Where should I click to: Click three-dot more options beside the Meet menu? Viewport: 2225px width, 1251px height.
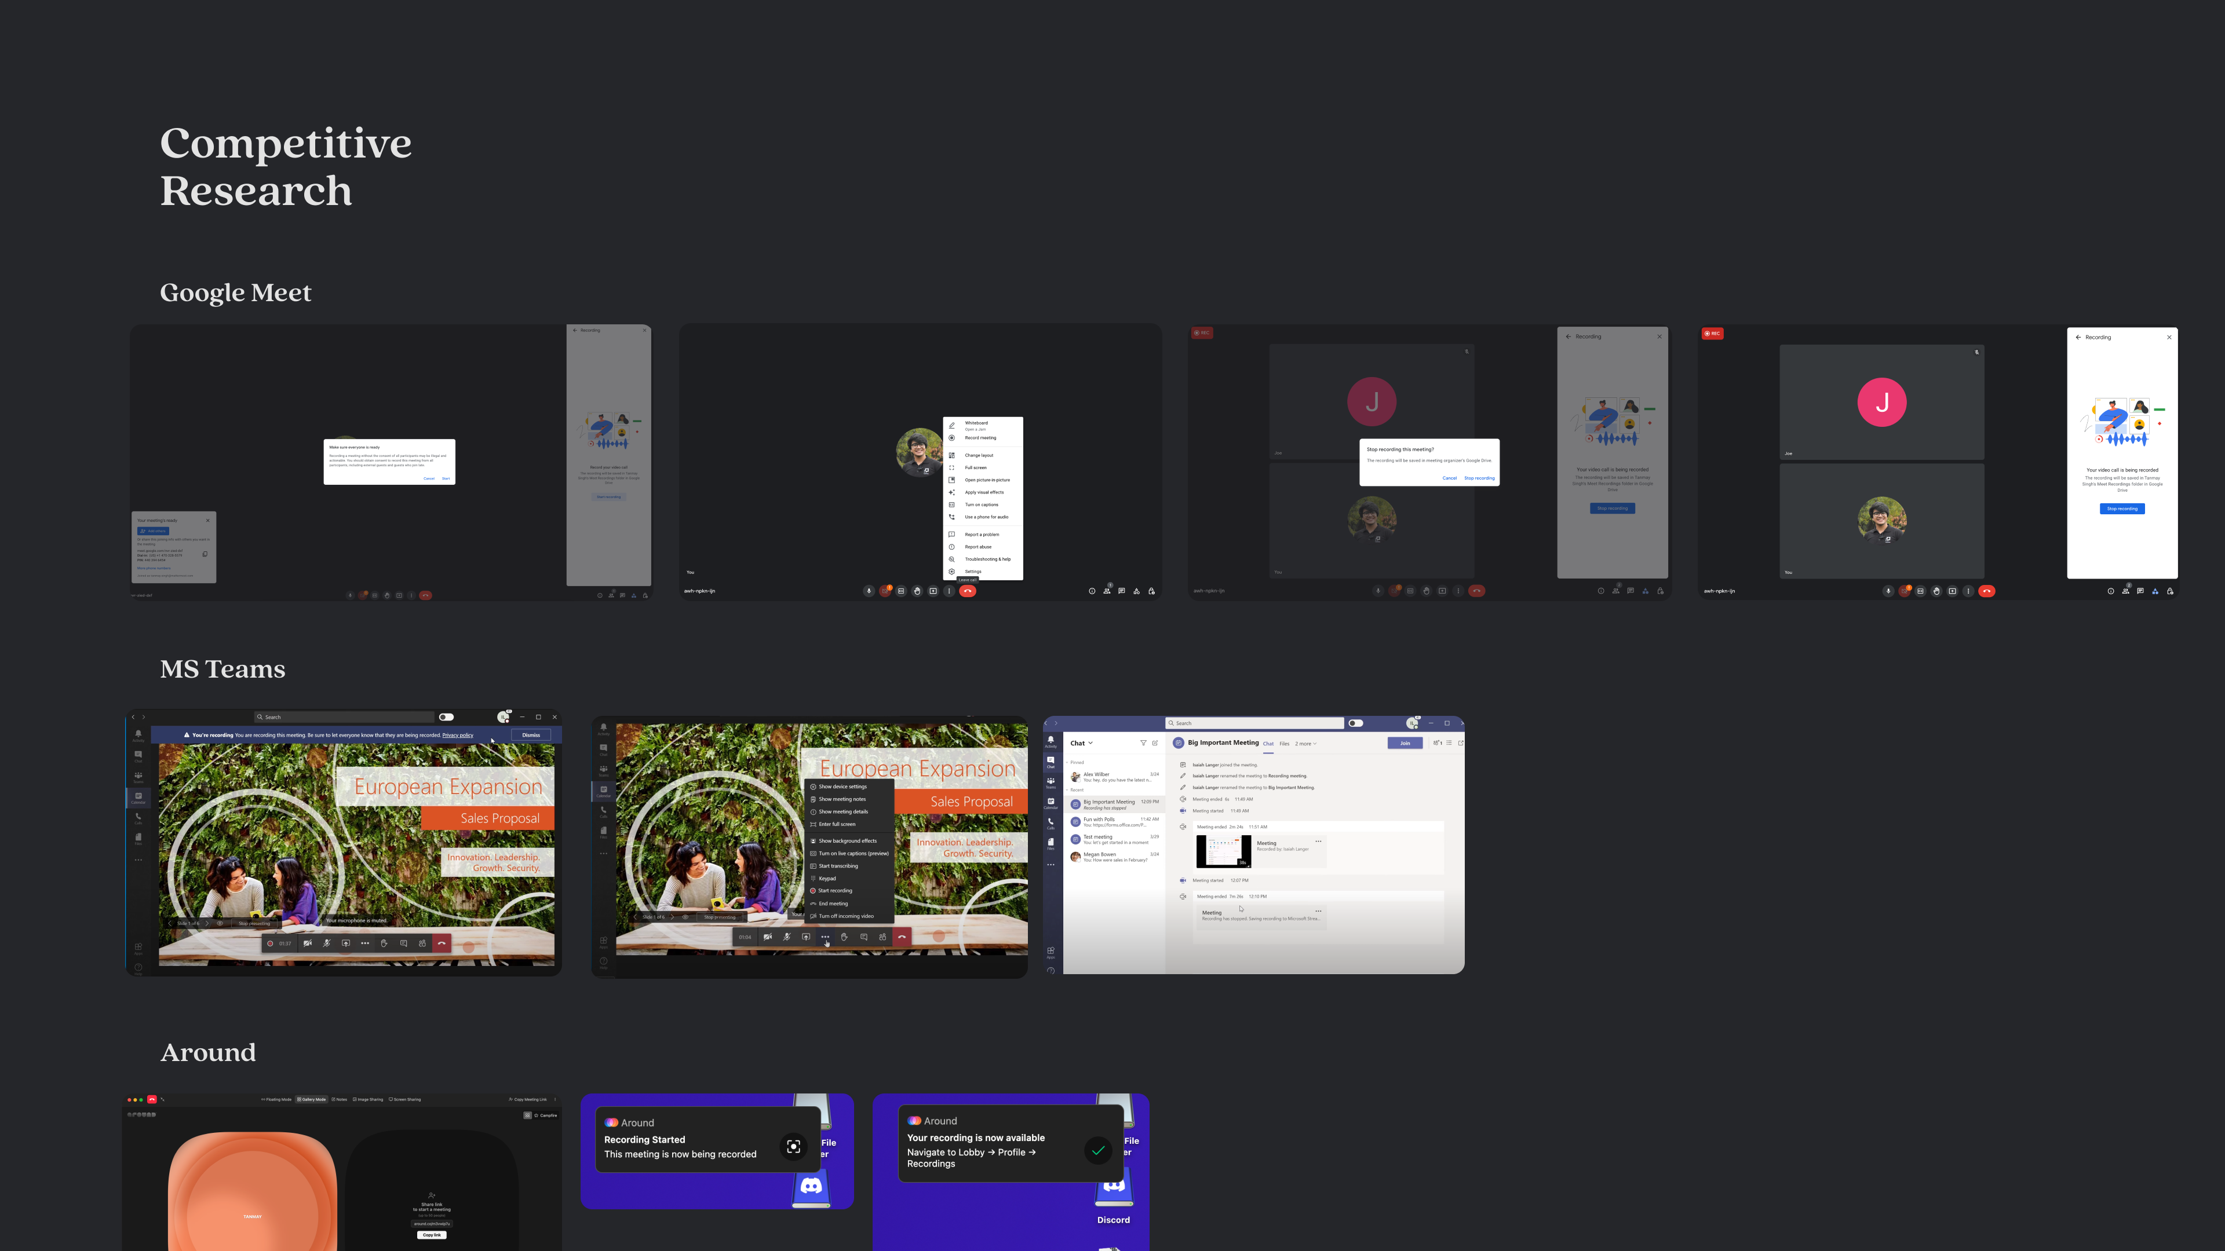pyautogui.click(x=949, y=591)
